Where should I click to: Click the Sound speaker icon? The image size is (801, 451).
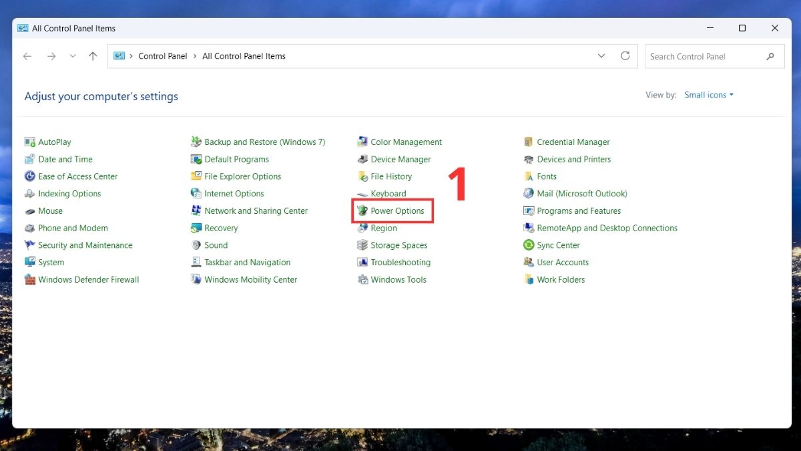point(196,245)
